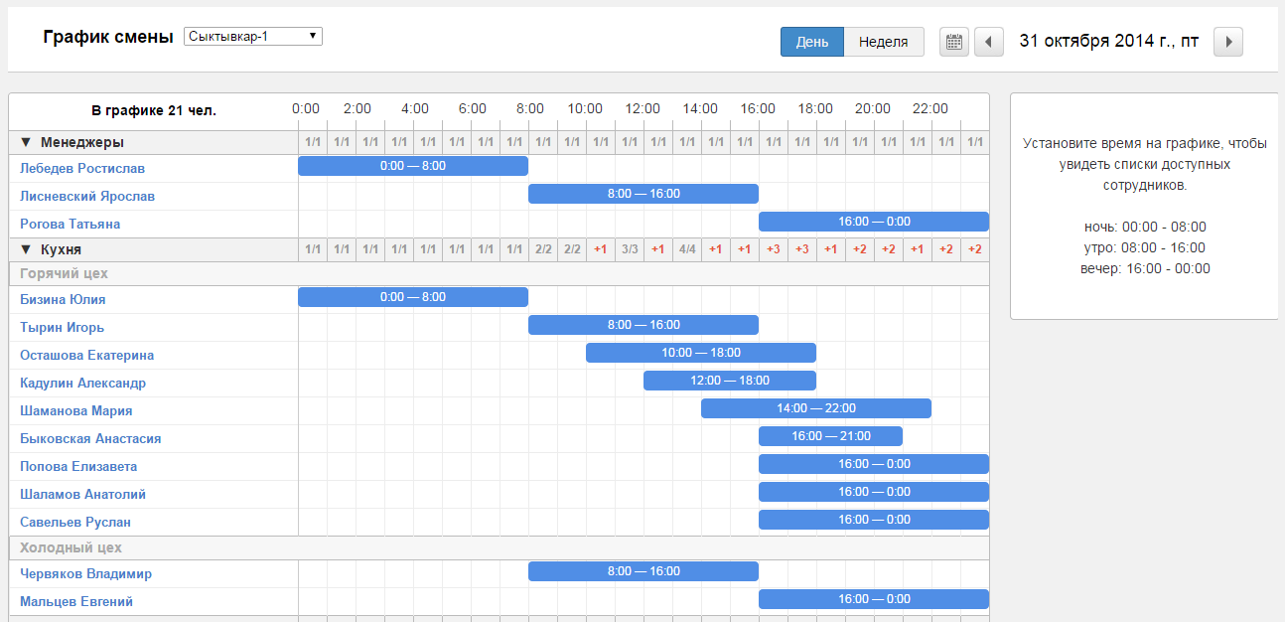1285x622 pixels.
Task: Open Быковская Анастасия employee link
Action: tap(90, 438)
